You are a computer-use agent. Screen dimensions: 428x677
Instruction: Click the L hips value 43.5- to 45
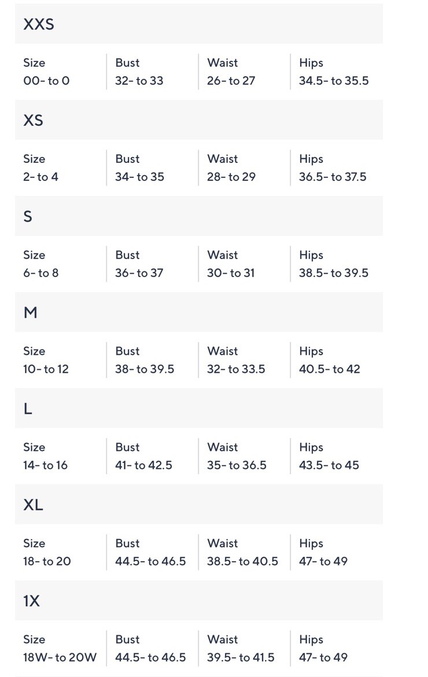329,465
